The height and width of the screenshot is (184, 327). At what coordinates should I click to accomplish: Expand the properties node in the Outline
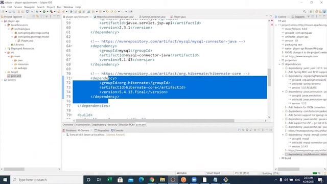pos(279,60)
